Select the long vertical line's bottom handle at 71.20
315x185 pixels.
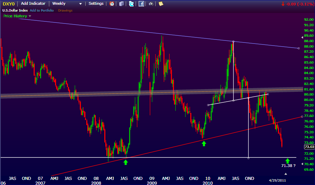click(x=248, y=158)
